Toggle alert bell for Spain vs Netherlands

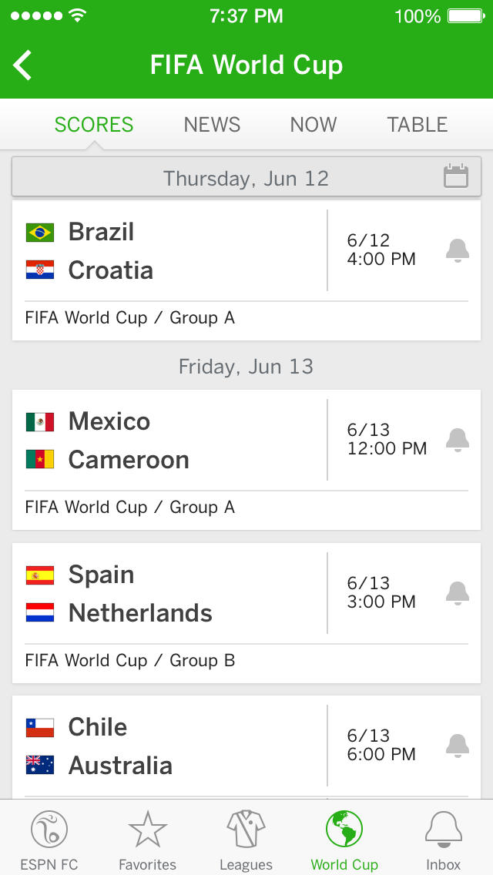click(x=458, y=593)
